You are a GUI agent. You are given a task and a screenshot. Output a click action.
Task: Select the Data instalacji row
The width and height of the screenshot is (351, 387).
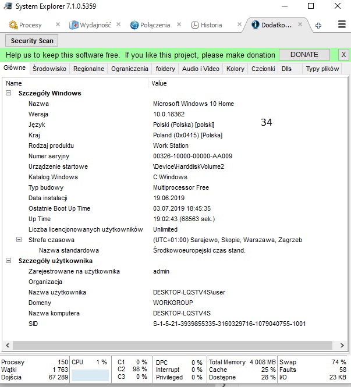175,198
